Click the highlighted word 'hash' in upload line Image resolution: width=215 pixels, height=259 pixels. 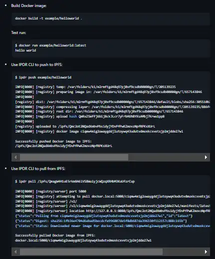pos(73,116)
